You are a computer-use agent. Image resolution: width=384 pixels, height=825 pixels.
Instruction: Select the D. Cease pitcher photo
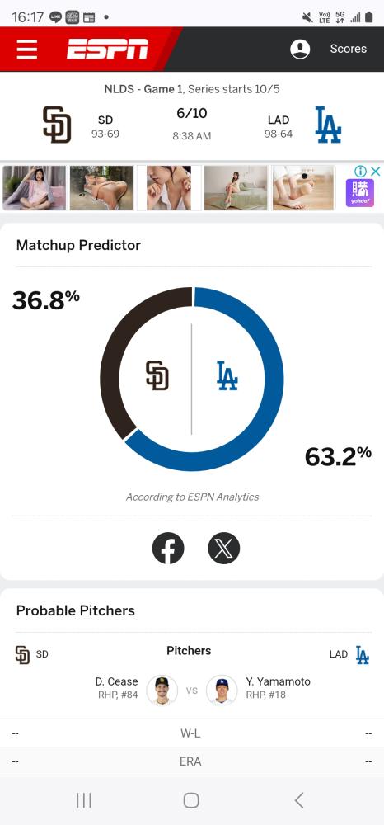(162, 690)
